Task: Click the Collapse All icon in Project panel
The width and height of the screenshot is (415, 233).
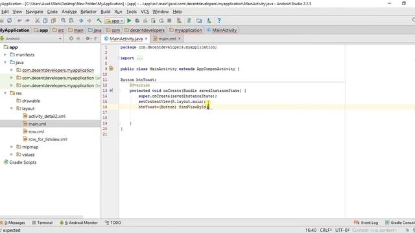Action: pyautogui.click(x=78, y=39)
